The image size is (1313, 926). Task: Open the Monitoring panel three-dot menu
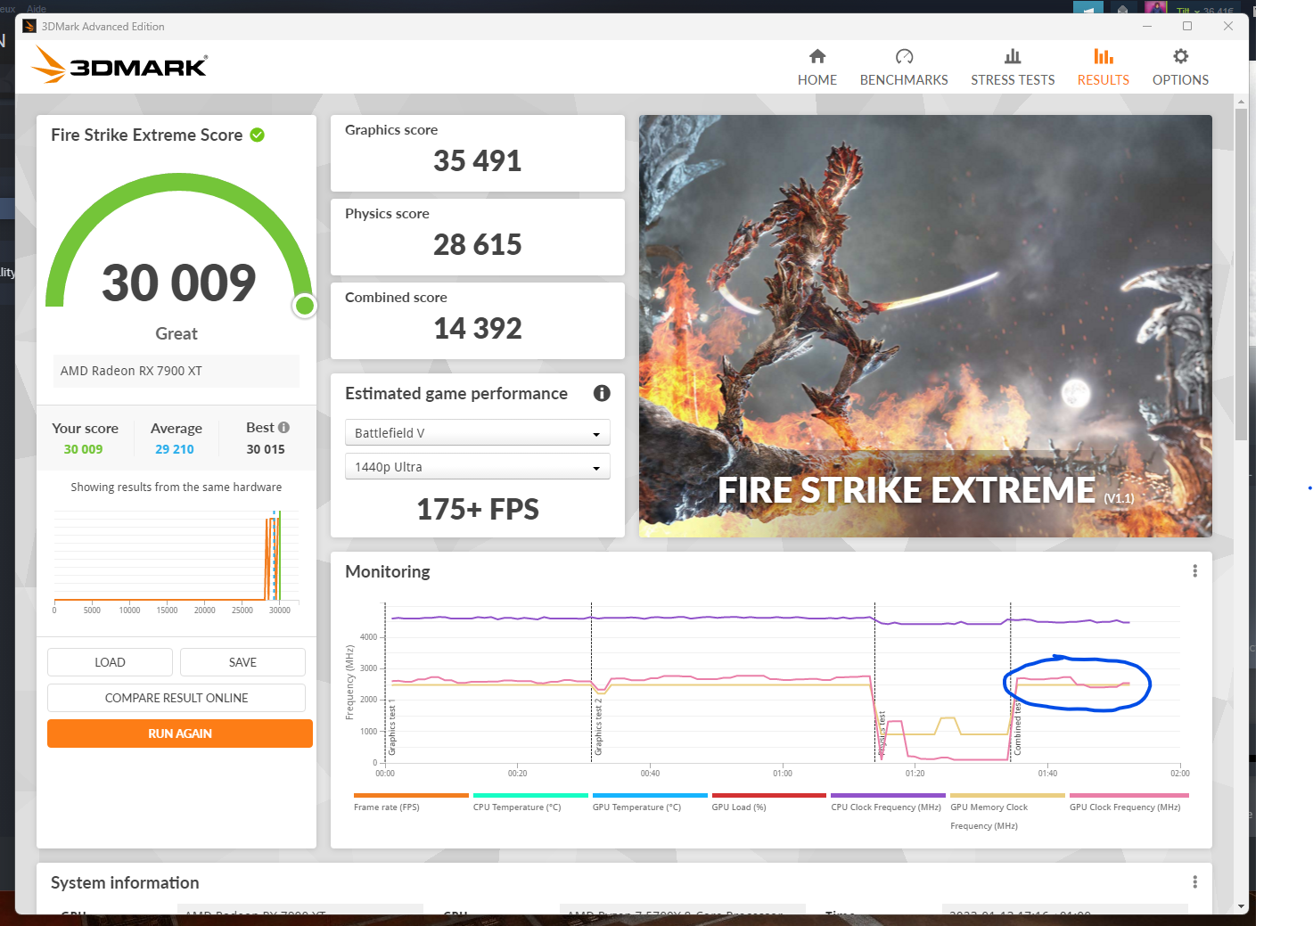pos(1194,571)
